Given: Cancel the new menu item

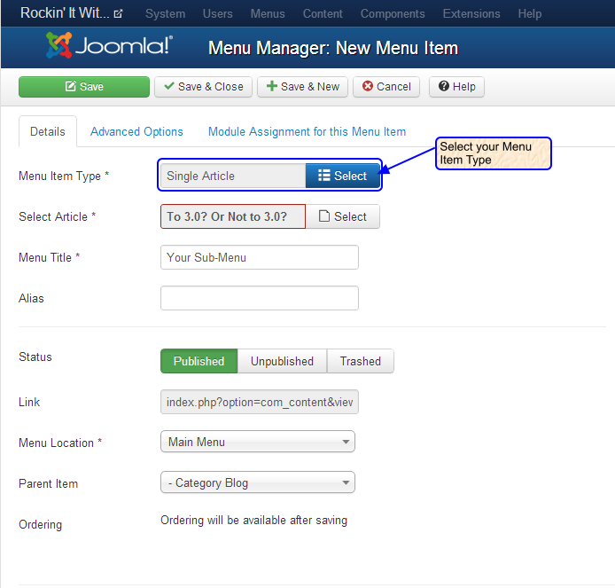Looking at the screenshot, I should click(386, 87).
